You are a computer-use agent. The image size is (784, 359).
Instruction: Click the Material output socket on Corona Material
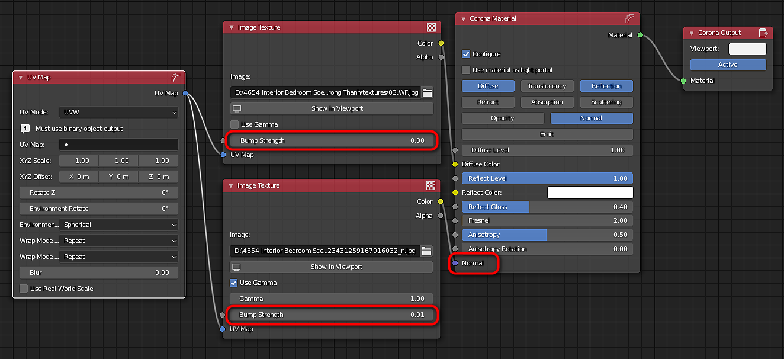tap(640, 35)
